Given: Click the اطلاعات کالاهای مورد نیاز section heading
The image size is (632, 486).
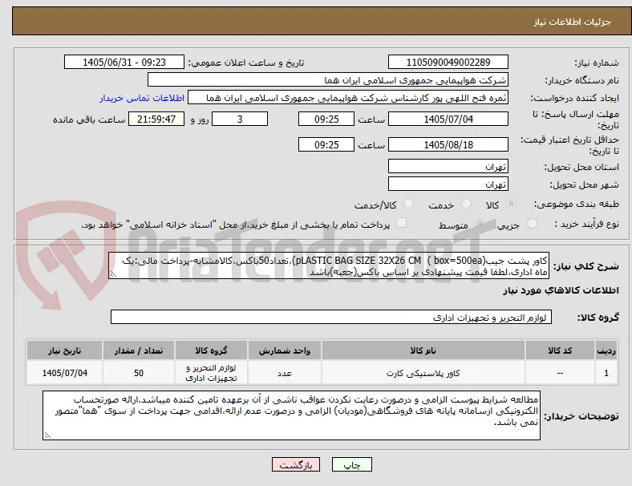Looking at the screenshot, I should (561, 290).
